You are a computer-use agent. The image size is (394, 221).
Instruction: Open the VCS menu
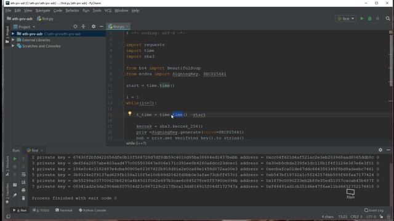pyautogui.click(x=108, y=10)
